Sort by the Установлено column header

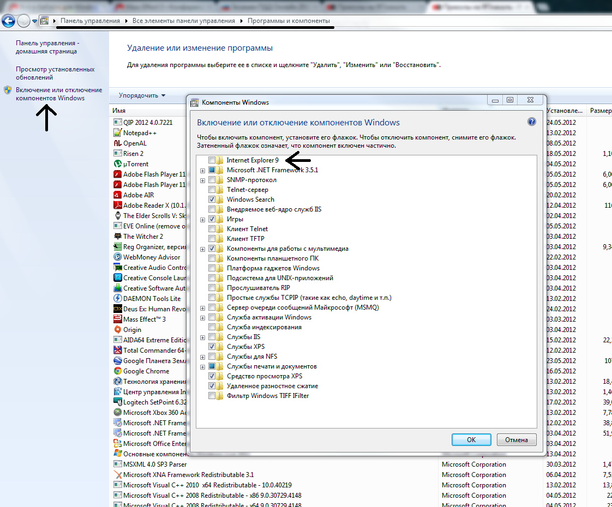(x=565, y=110)
